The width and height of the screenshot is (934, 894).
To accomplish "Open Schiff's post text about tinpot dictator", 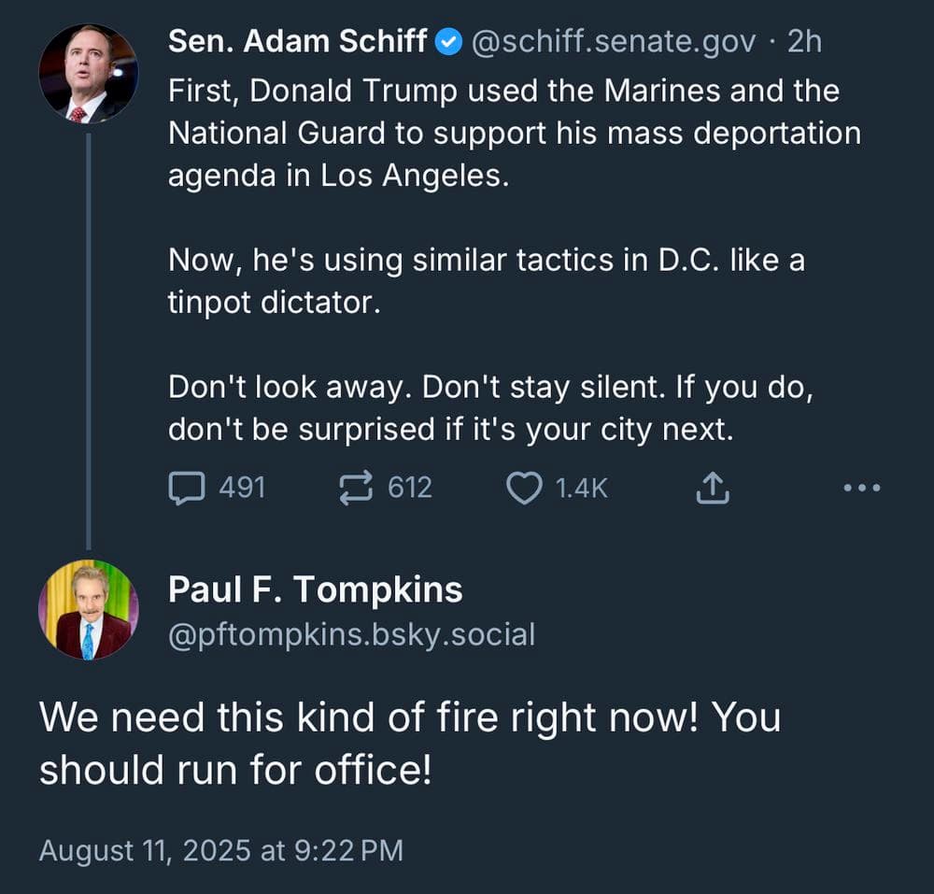I will 487,281.
